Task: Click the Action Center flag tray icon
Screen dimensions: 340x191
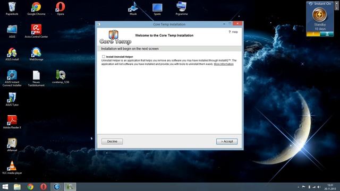Action: (303, 187)
